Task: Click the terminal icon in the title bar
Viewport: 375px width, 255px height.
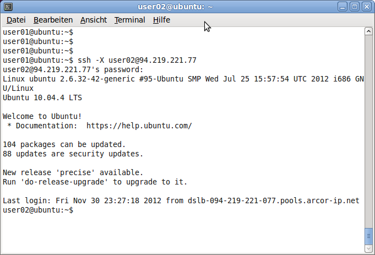Action: [x=8, y=7]
